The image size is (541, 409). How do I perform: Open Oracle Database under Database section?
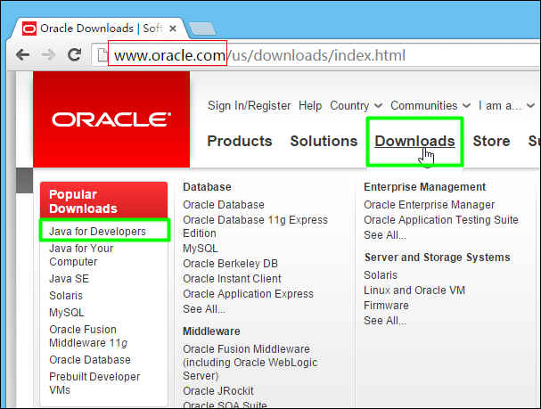click(224, 205)
